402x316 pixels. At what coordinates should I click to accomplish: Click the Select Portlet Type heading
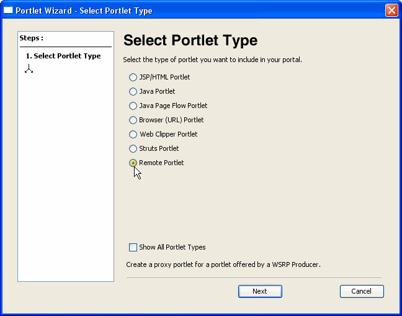tap(190, 41)
